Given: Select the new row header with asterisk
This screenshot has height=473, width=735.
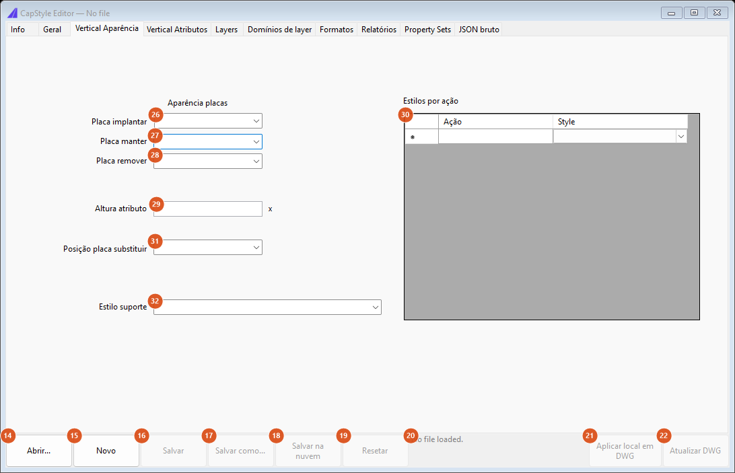Looking at the screenshot, I should point(421,137).
